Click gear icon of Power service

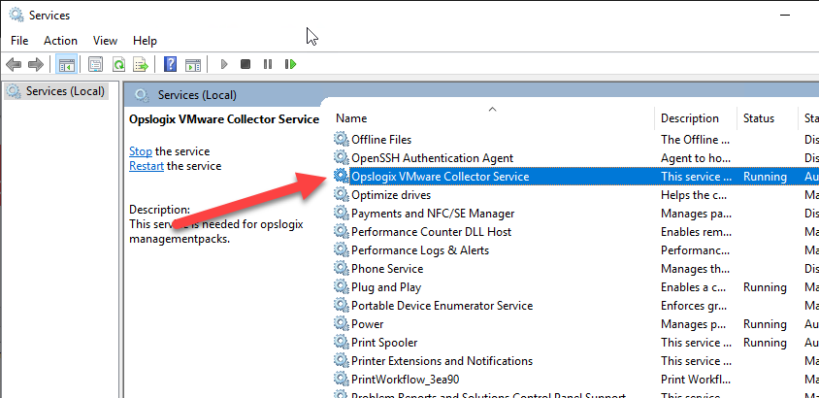(341, 323)
